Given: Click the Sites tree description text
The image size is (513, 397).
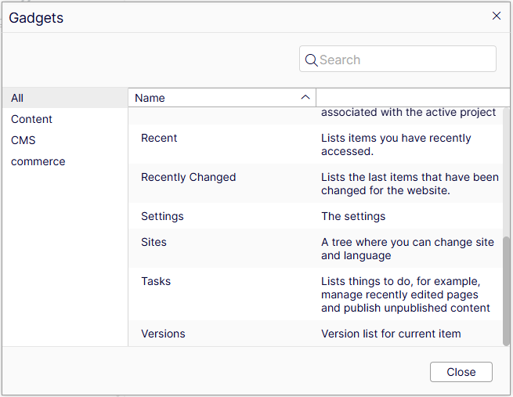Looking at the screenshot, I should 407,248.
